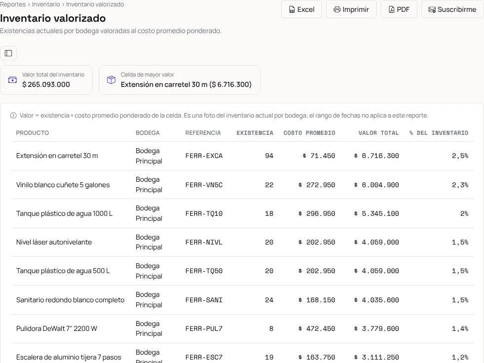484x363 pixels.
Task: Click total value $ 6.716.300 in the table
Action: coord(376,156)
